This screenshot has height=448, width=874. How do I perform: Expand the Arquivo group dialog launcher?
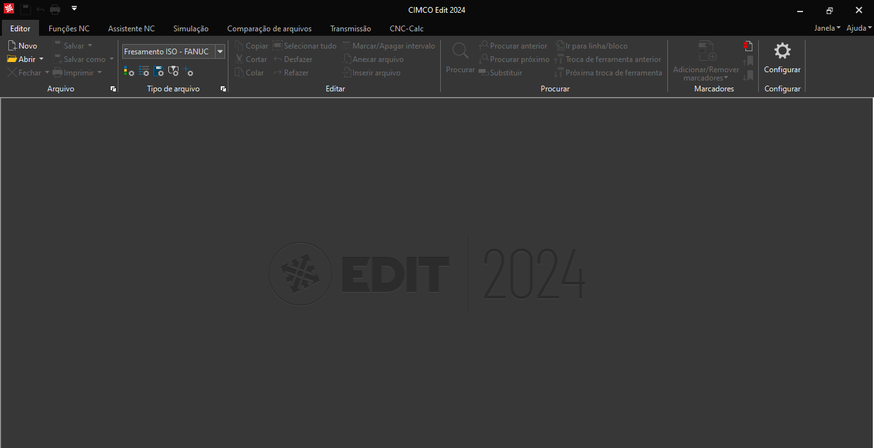click(113, 89)
